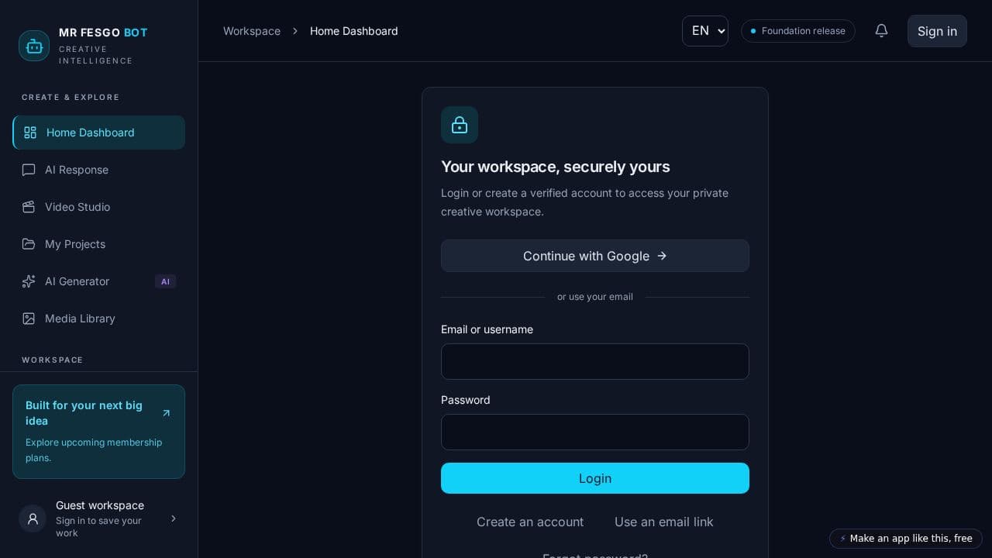Click the cyan Login button
Viewport: 992px width, 558px height.
click(x=595, y=478)
